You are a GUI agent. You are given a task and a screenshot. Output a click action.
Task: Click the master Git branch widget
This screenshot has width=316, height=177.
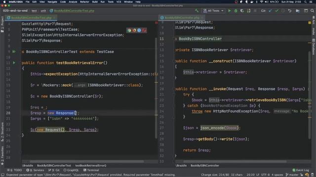(292, 175)
